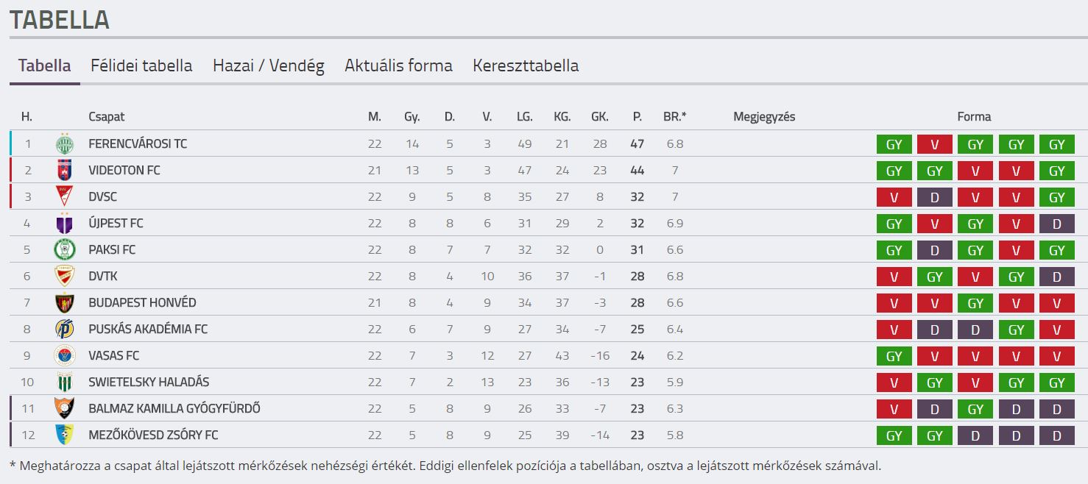
Task: Click the Swietelsky Haladás striped crest
Action: tap(65, 382)
